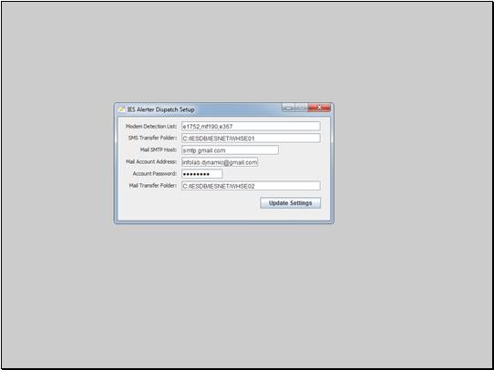This screenshot has height=370, width=494.
Task: Click into the Mail Transfer Folder field
Action: (x=251, y=186)
